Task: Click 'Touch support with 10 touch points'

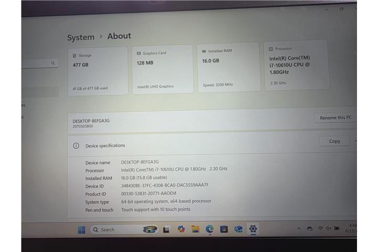Action: pos(156,209)
